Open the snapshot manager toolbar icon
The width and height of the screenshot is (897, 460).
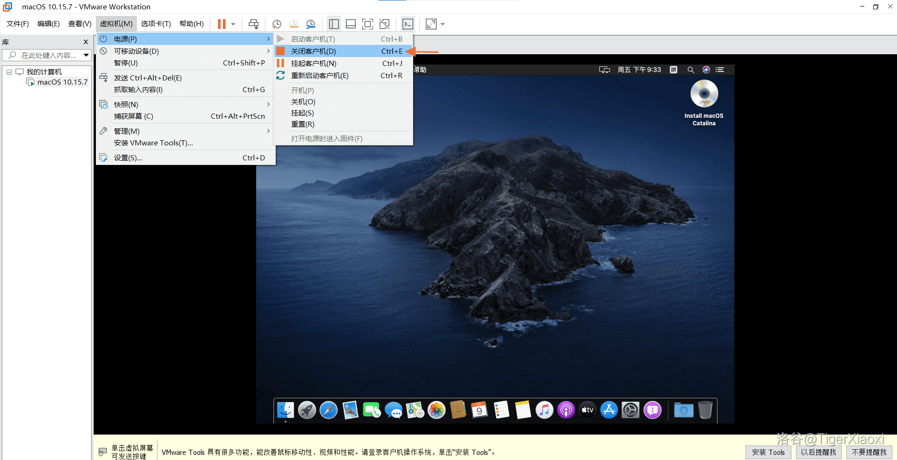[311, 24]
